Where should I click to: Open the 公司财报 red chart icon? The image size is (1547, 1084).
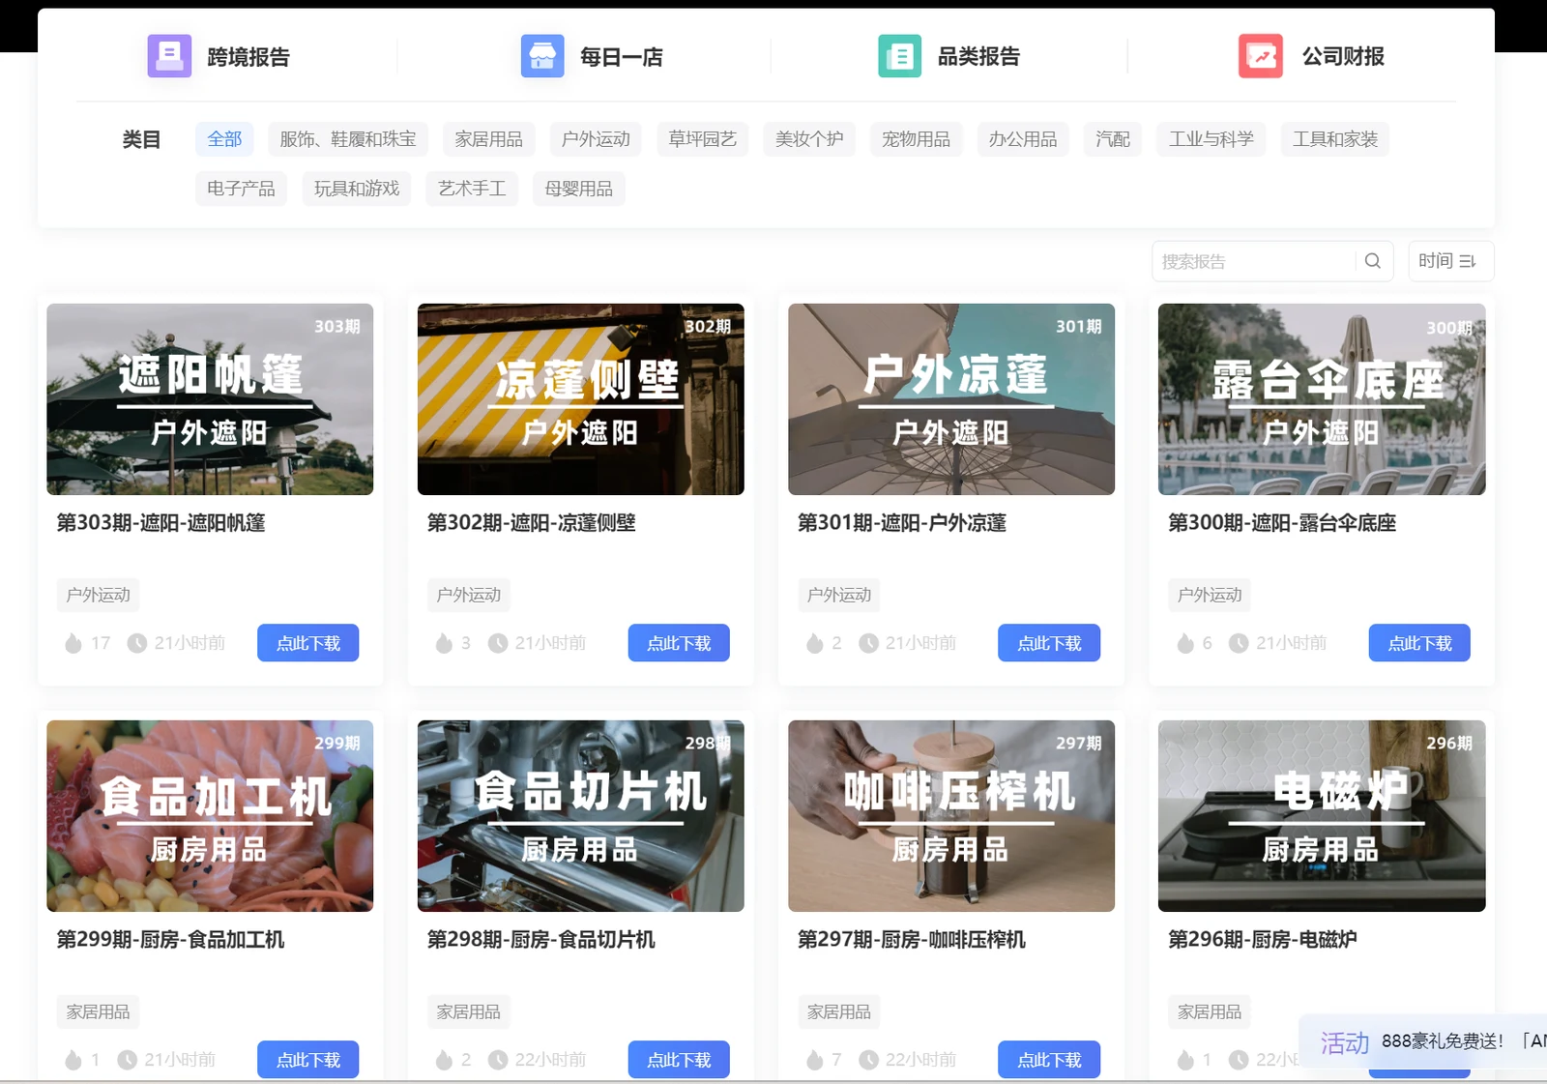tap(1261, 56)
